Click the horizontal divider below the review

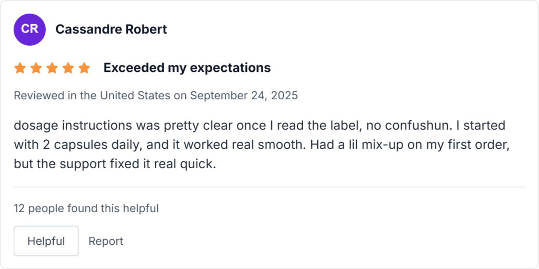point(269,187)
